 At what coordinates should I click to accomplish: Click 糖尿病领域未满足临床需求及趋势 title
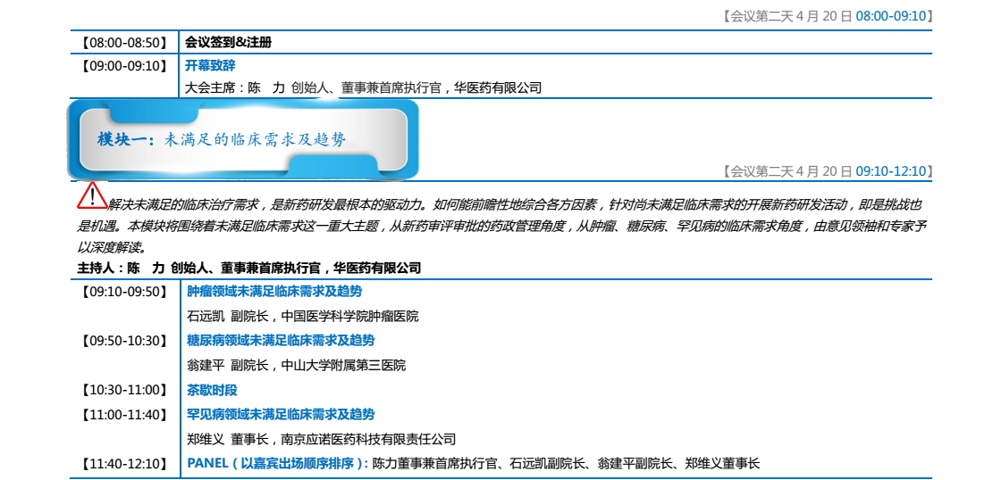[281, 341]
